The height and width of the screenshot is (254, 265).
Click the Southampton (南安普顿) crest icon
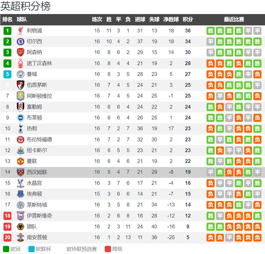click(21, 238)
